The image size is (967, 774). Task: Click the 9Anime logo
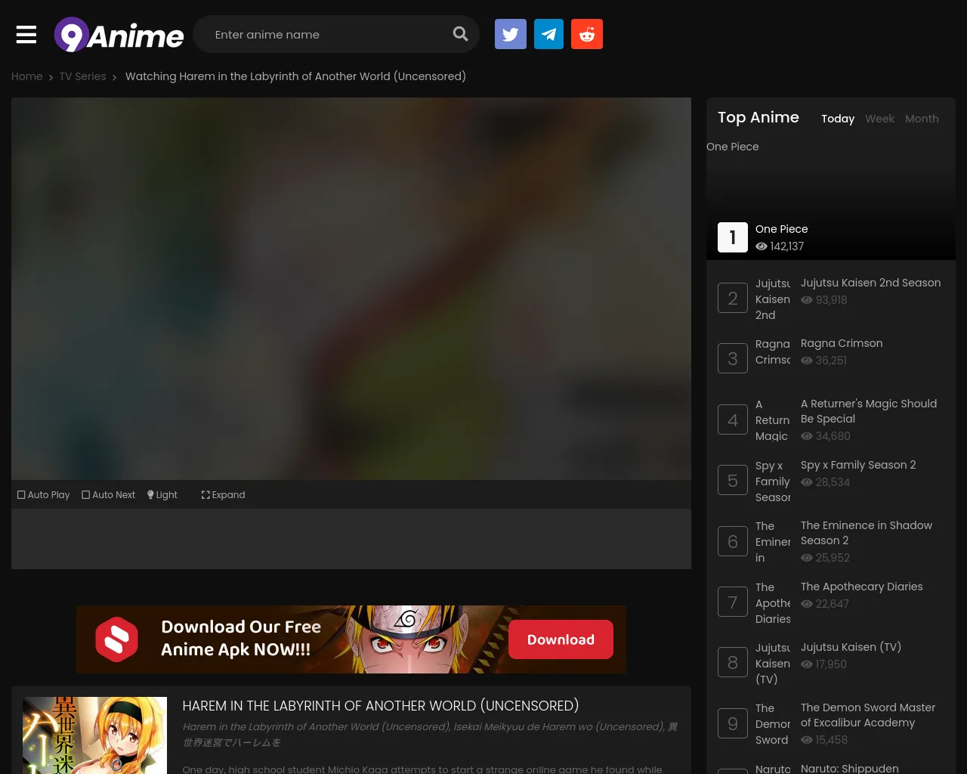[119, 35]
